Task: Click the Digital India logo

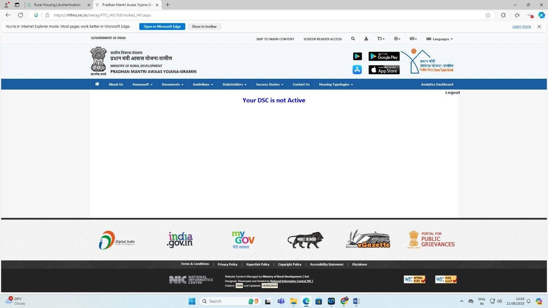Action: coord(116,240)
